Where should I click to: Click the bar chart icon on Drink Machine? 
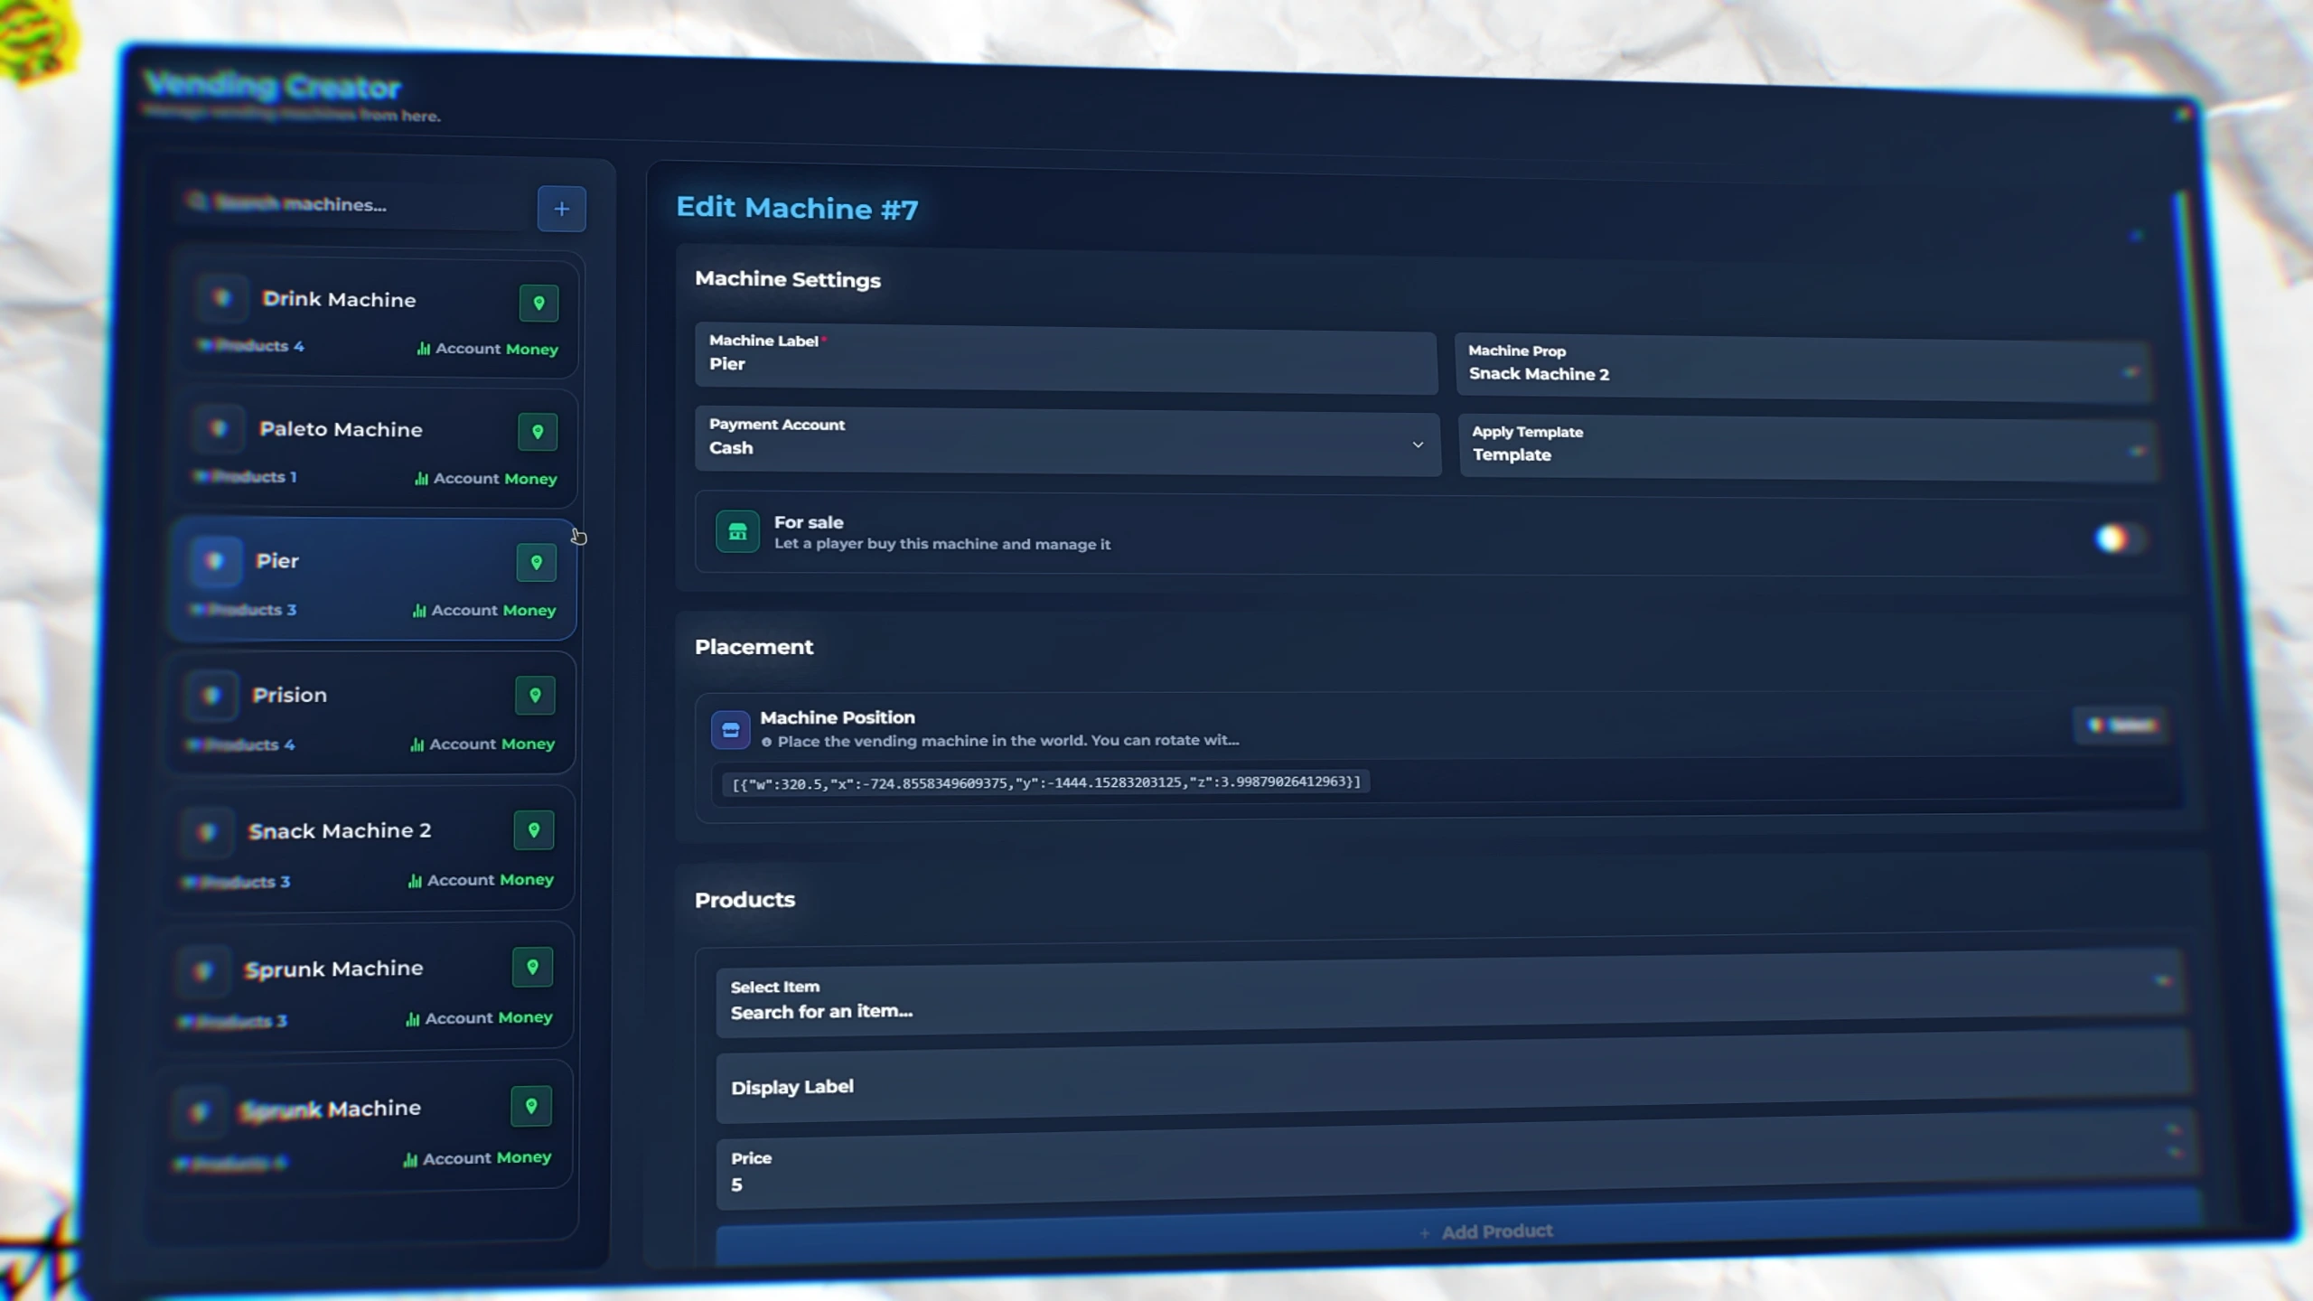(423, 349)
